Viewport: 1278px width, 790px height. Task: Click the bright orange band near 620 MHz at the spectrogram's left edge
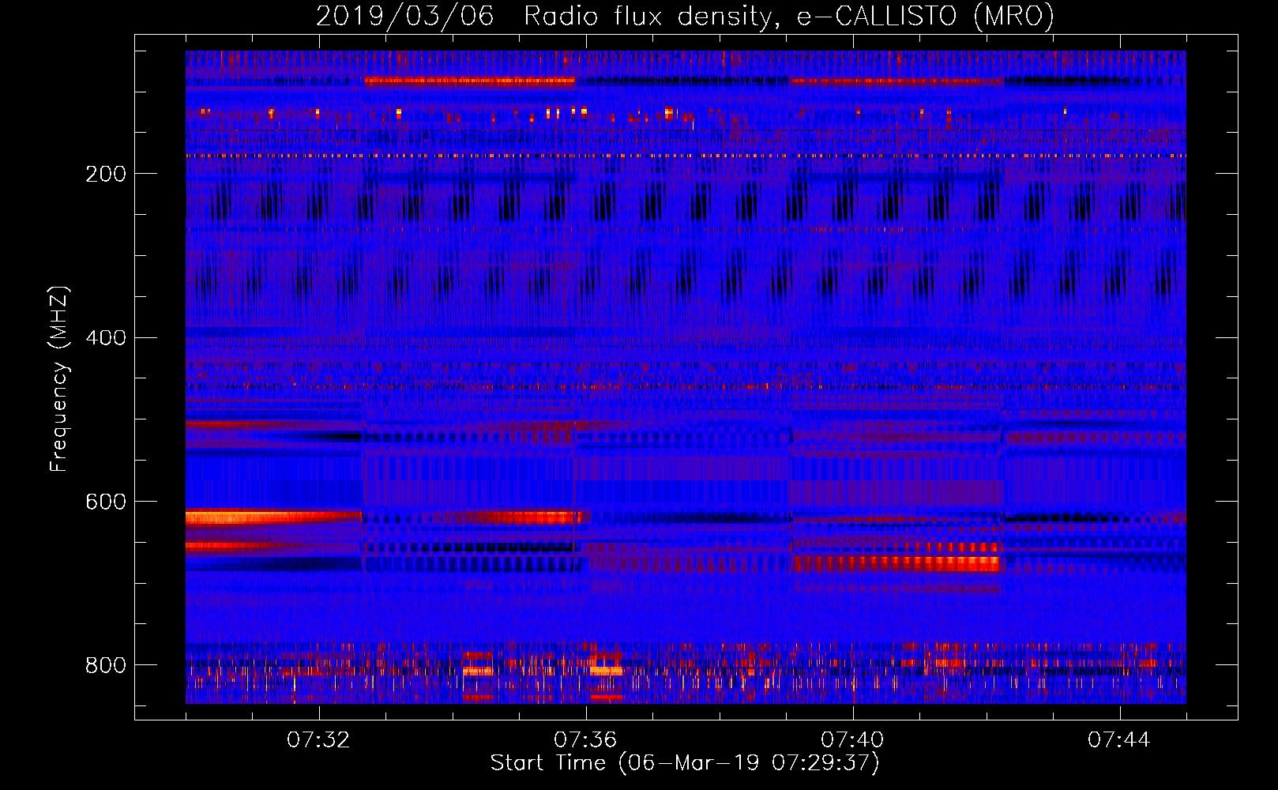pyautogui.click(x=273, y=518)
